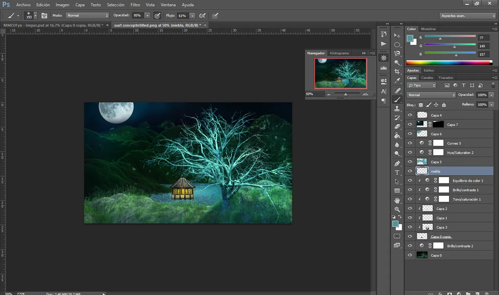Hide the niebla layer
The height and width of the screenshot is (295, 499).
point(410,171)
